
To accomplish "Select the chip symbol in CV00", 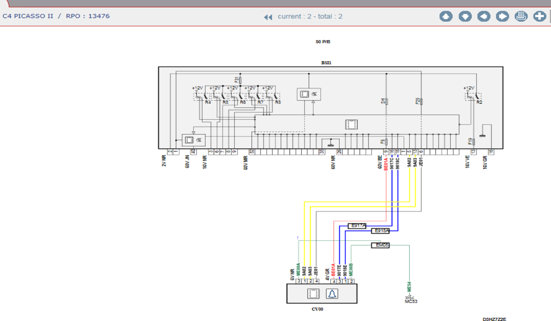I will 313,294.
